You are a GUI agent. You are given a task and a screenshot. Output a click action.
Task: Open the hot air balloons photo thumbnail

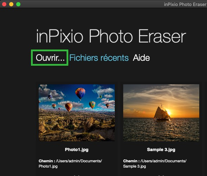(x=77, y=113)
